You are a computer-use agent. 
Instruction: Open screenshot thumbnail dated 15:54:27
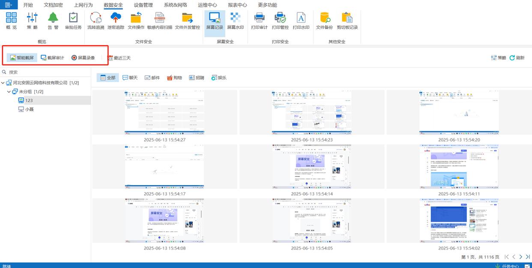pos(164,112)
